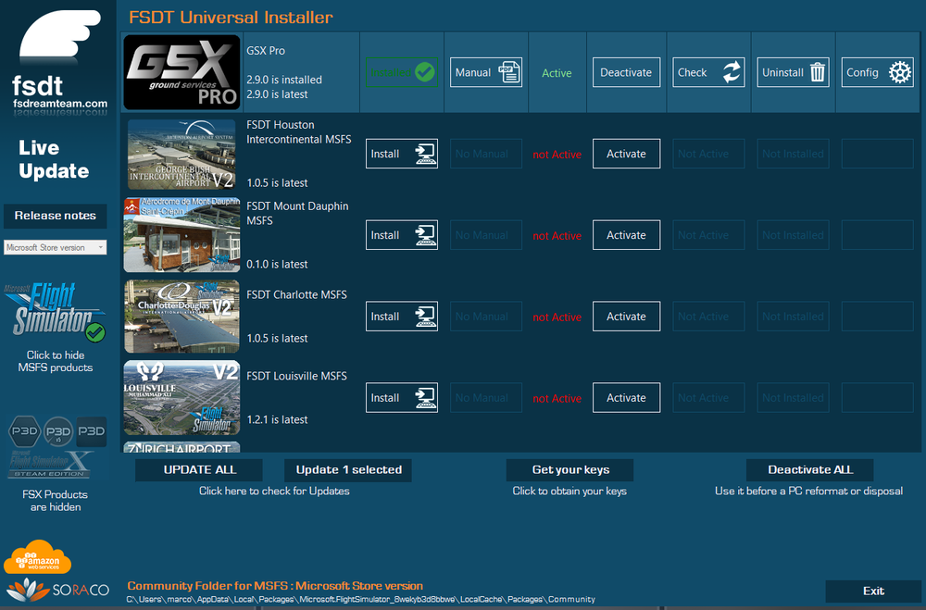This screenshot has width=926, height=610.
Task: Select the Live Update section
Action: click(x=54, y=159)
